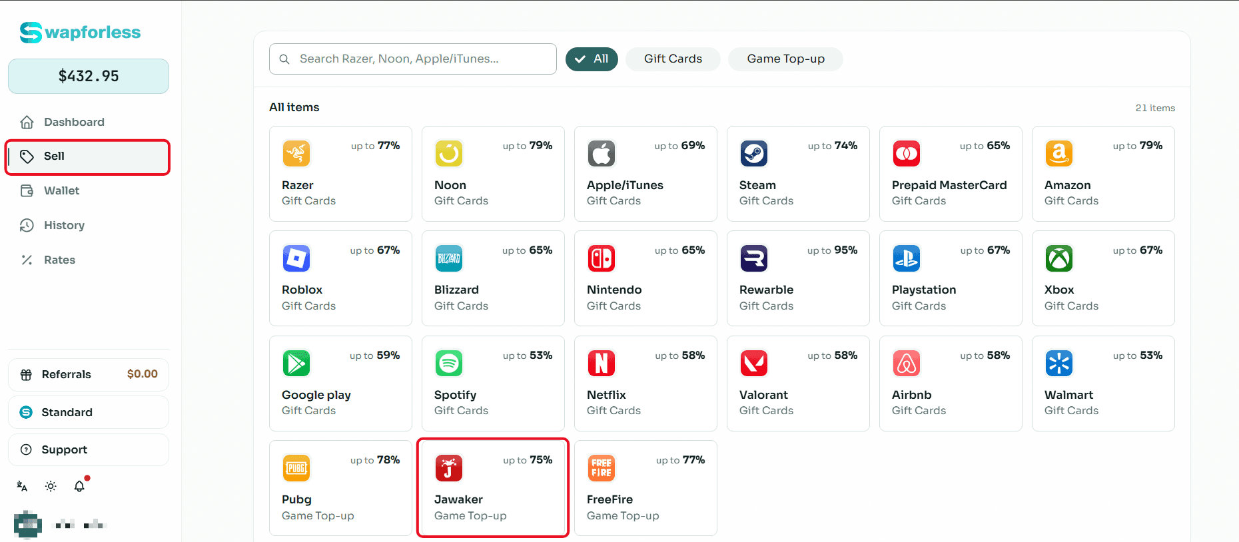Open the language translation icon
Screen dimensions: 1239x542
point(22,486)
